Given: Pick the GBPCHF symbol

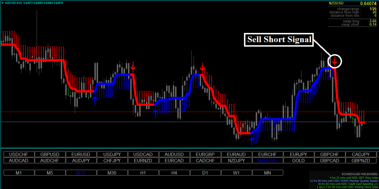Looking at the screenshot, I should [x=330, y=154].
